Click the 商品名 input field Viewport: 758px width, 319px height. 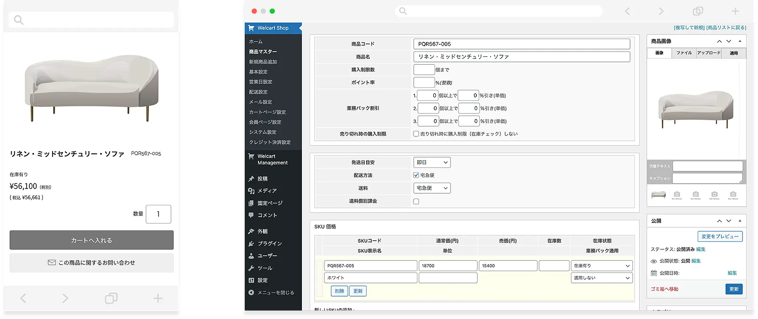[x=522, y=57]
